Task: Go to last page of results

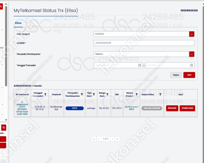Action: [118, 139]
